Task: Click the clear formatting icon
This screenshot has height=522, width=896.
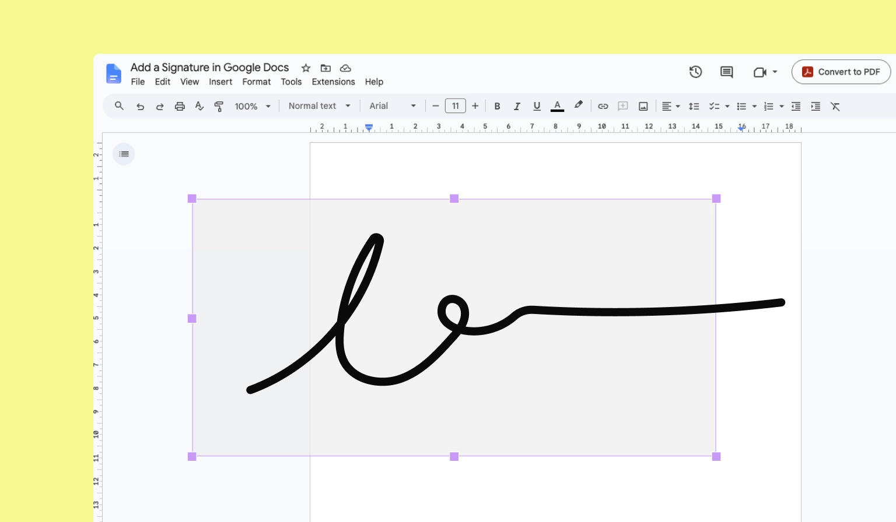Action: (x=835, y=106)
